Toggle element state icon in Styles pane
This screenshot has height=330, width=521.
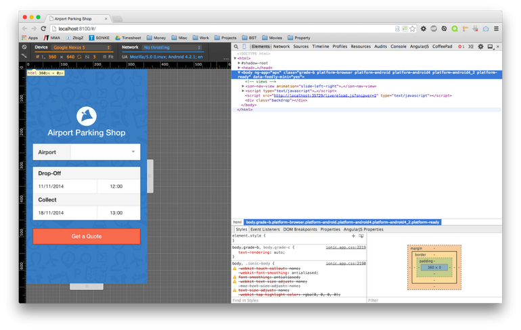[361, 236]
